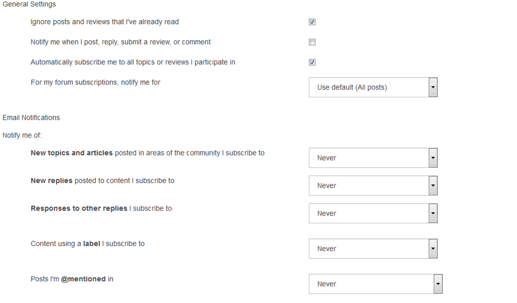Image resolution: width=517 pixels, height=303 pixels.
Task: Click the "Ignore posts and reviews" label text
Action: pos(105,22)
